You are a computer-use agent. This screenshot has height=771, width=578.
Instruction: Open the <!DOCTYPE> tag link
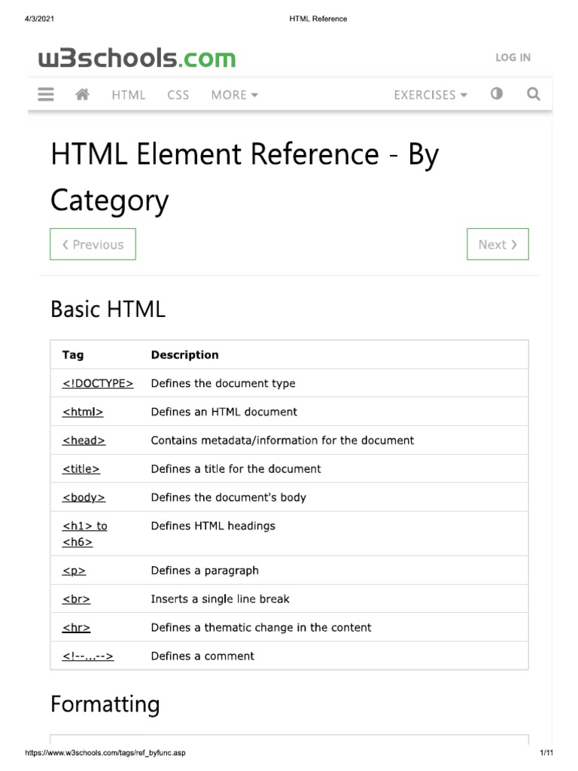[x=98, y=383]
